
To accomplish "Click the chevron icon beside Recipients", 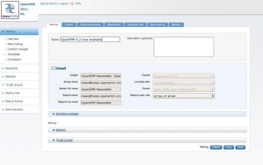I will [3, 68].
